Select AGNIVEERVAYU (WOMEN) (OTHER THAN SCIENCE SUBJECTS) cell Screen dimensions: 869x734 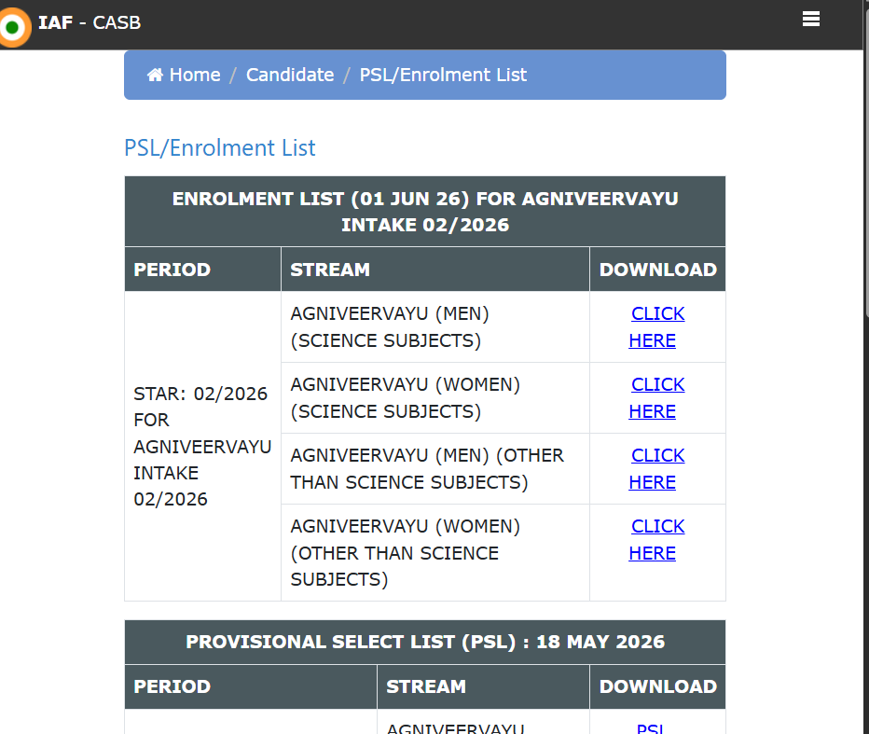(435, 553)
